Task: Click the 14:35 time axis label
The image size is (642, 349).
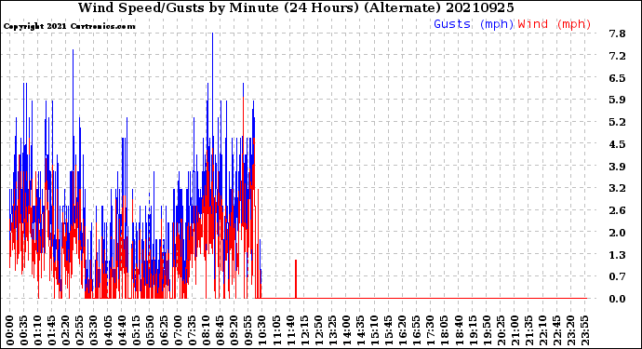Action: (x=360, y=330)
